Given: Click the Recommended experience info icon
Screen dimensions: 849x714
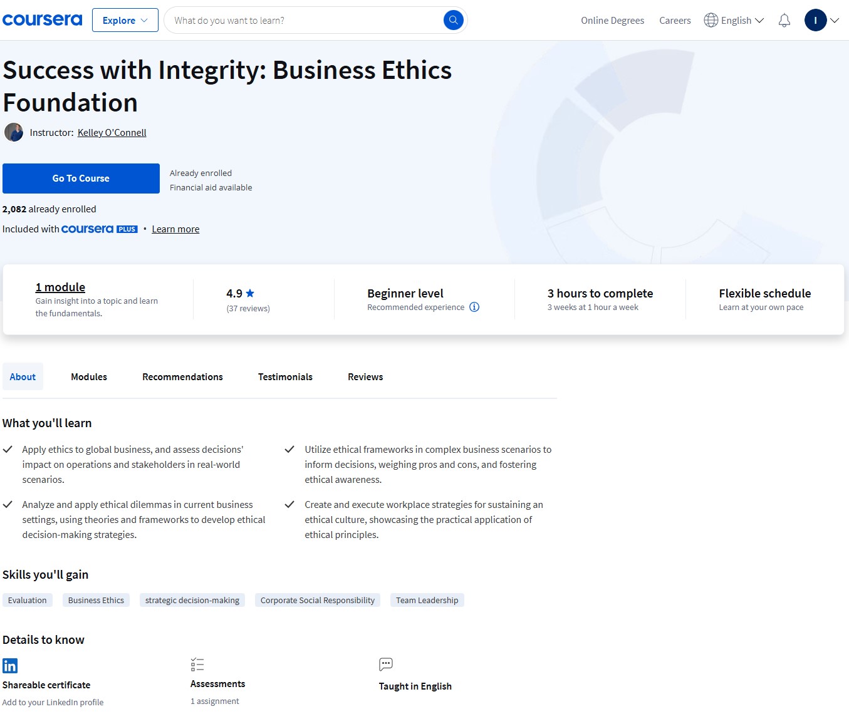Looking at the screenshot, I should (474, 307).
